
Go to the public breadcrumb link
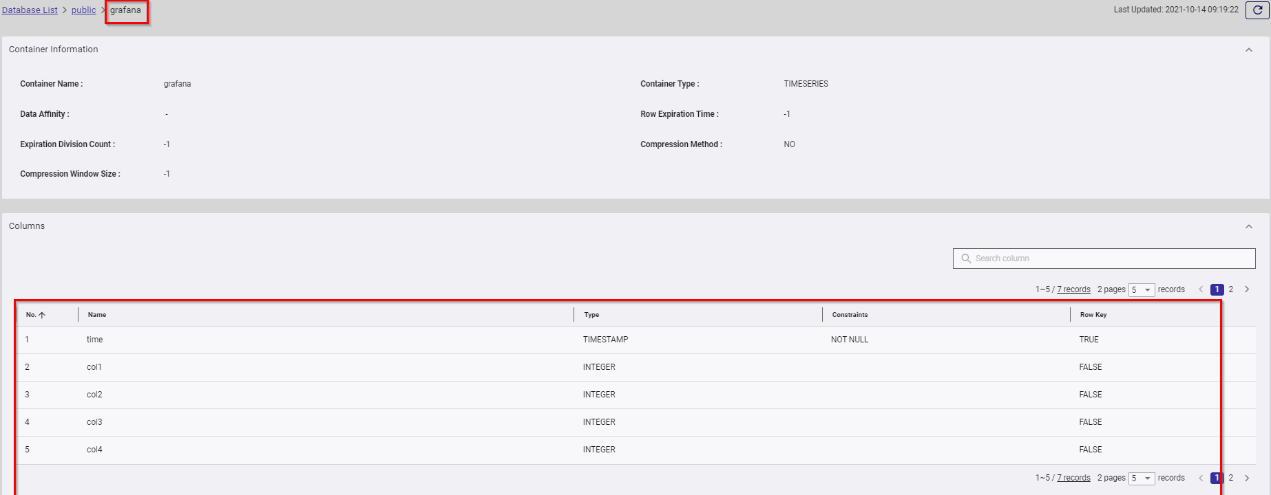[x=83, y=10]
